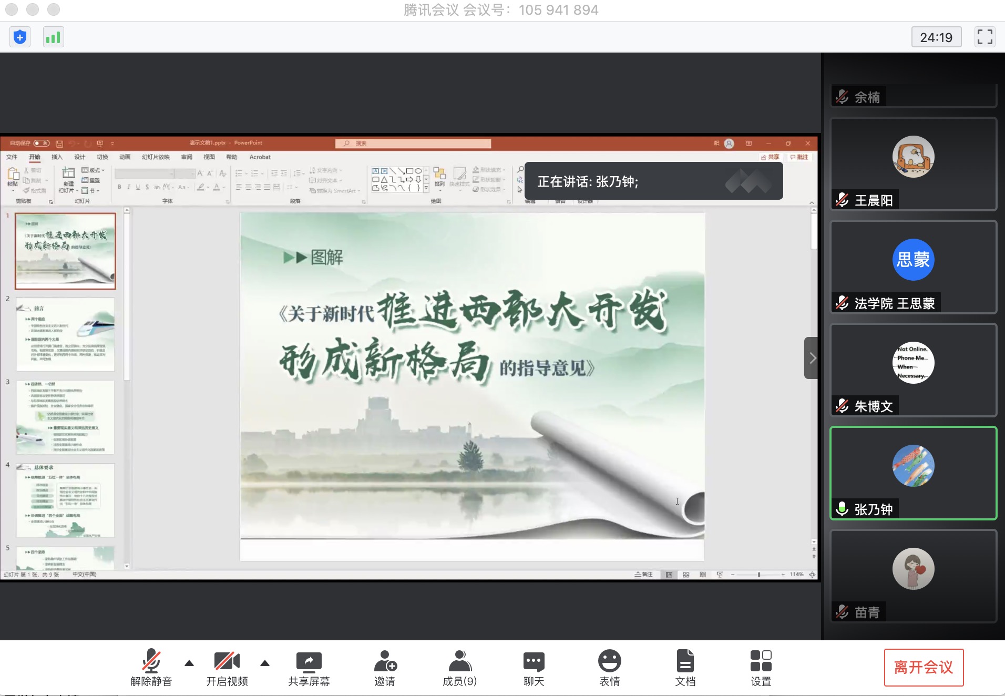
Task: Open the Emoji (表情) reactions
Action: 609,667
